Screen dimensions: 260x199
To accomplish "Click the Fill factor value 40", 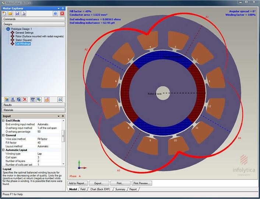I will 39,143.
